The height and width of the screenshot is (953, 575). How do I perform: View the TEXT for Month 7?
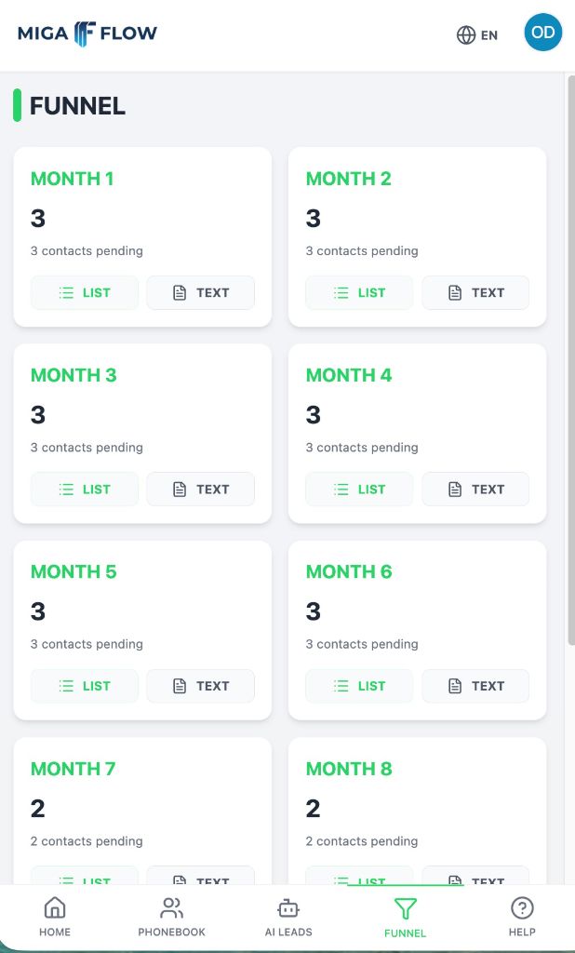point(201,879)
